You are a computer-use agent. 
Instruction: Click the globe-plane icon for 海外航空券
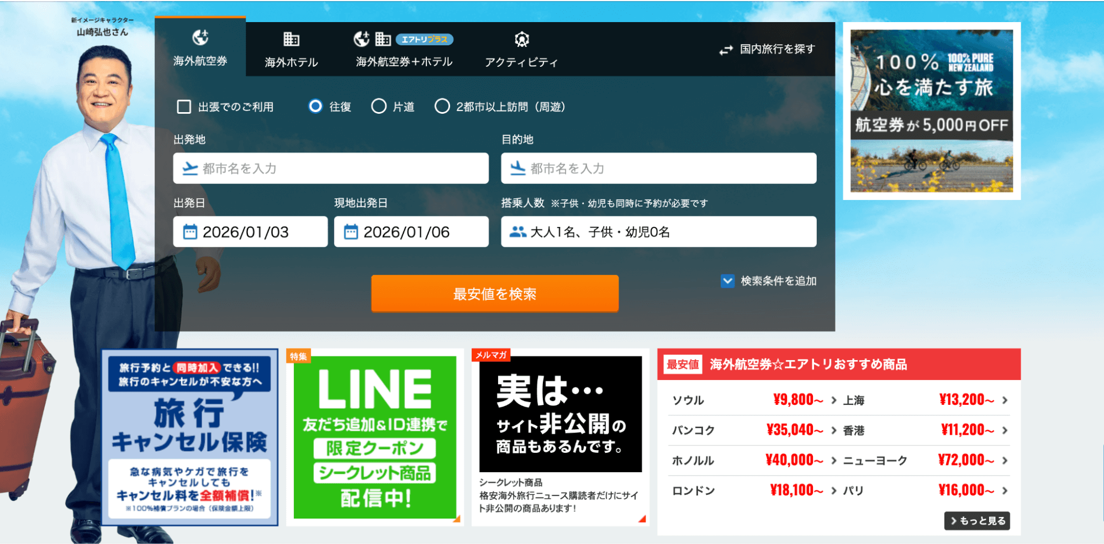tap(200, 38)
